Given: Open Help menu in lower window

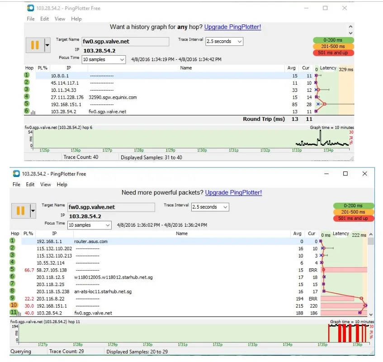Looking at the screenshot, I should pos(62,185).
